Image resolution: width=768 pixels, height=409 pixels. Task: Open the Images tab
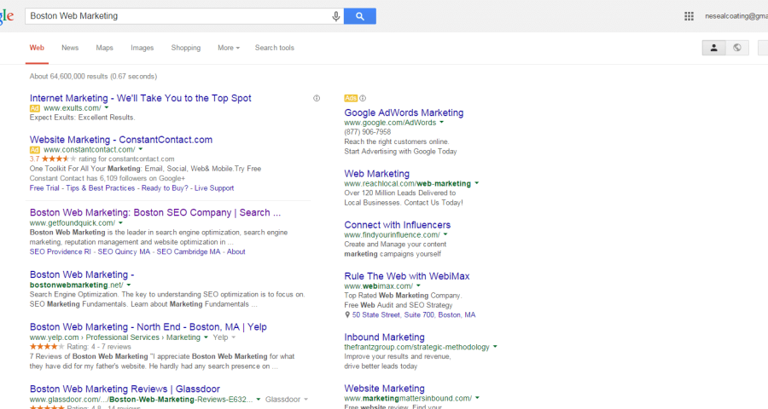point(142,48)
